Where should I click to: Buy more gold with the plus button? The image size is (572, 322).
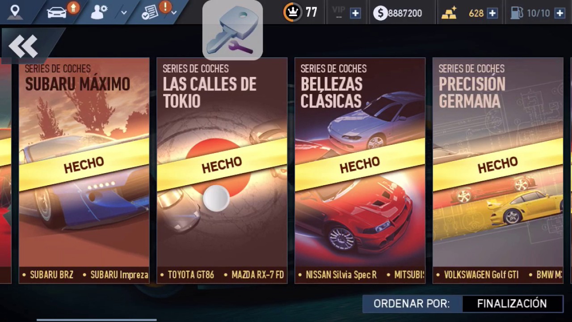(492, 13)
